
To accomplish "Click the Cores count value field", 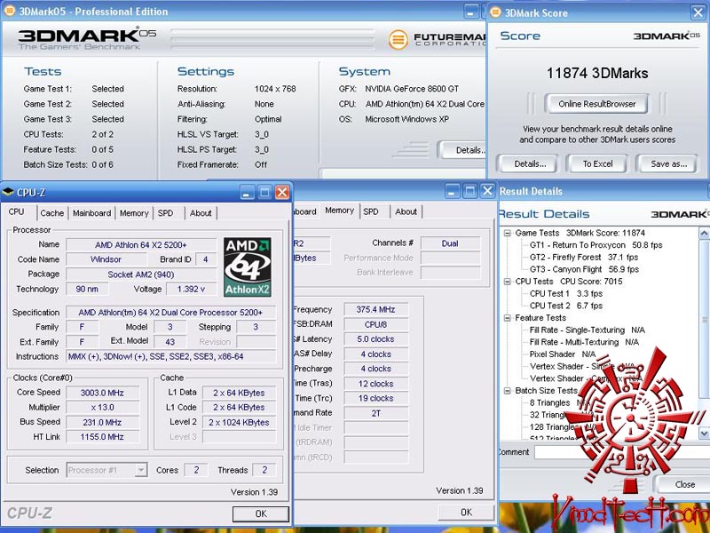I will [196, 470].
